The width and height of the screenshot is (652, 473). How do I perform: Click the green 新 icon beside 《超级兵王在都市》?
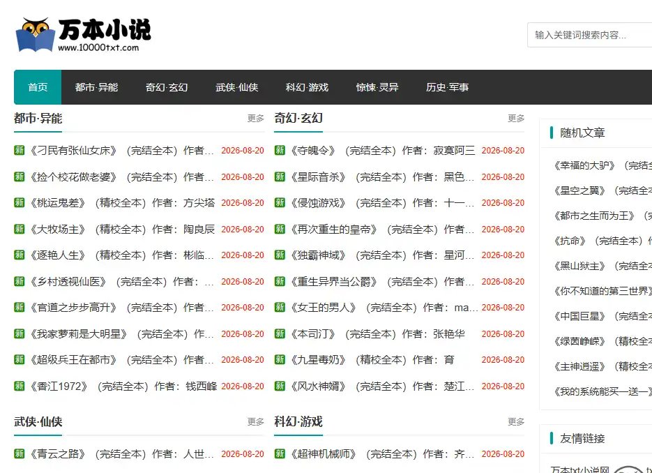(x=19, y=359)
